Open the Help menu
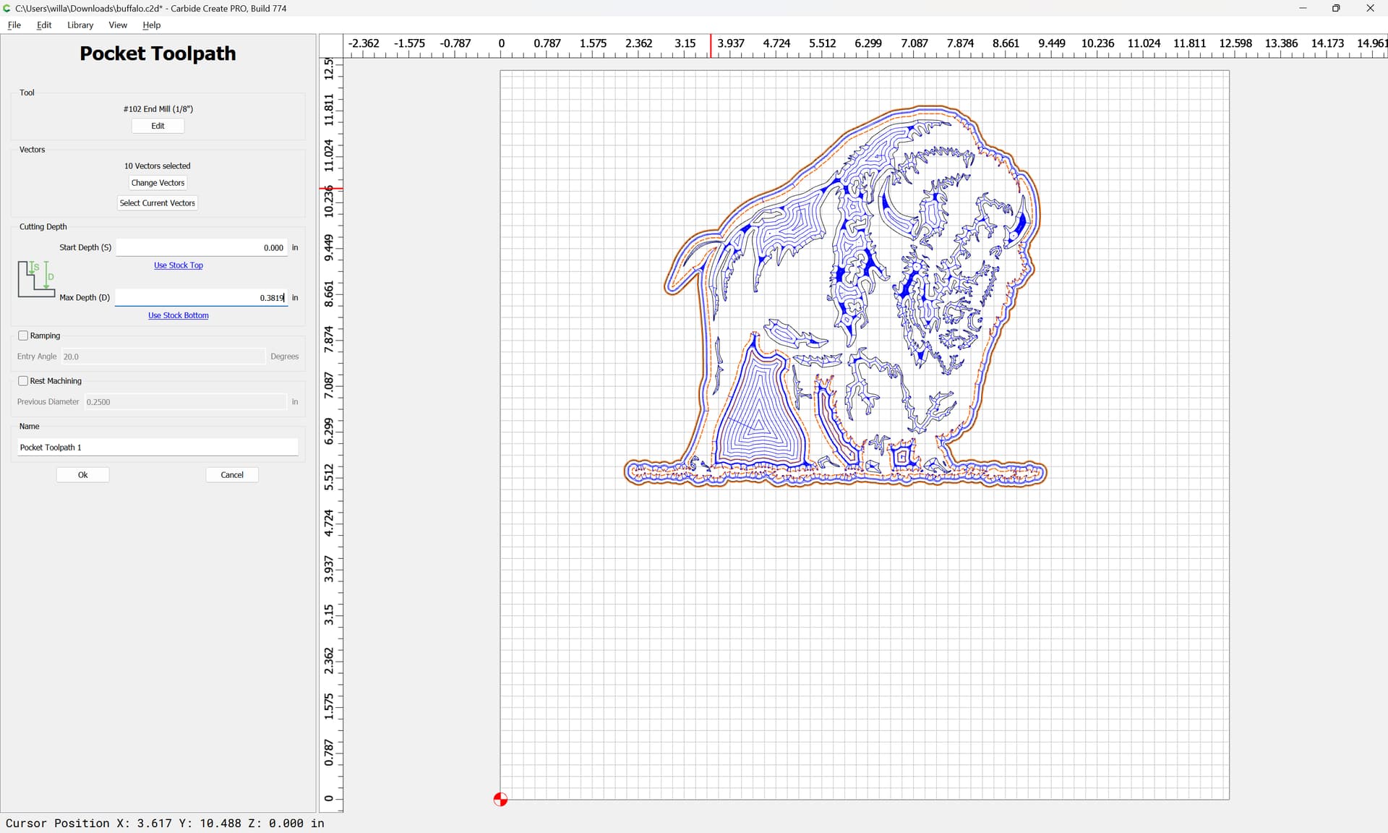This screenshot has width=1388, height=833. (x=151, y=25)
